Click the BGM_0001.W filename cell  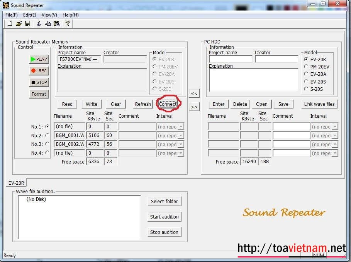[x=70, y=135]
